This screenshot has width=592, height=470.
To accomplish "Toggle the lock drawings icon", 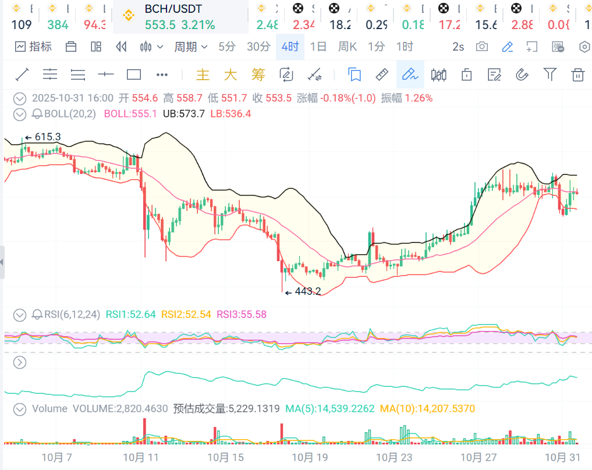I will 466,74.
